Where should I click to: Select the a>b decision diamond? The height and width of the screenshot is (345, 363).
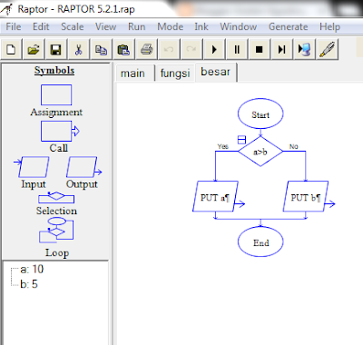coord(260,152)
